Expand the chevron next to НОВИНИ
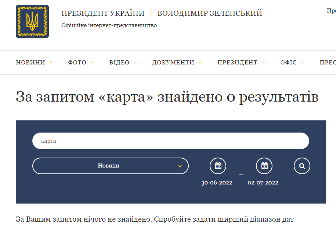 pos(51,63)
